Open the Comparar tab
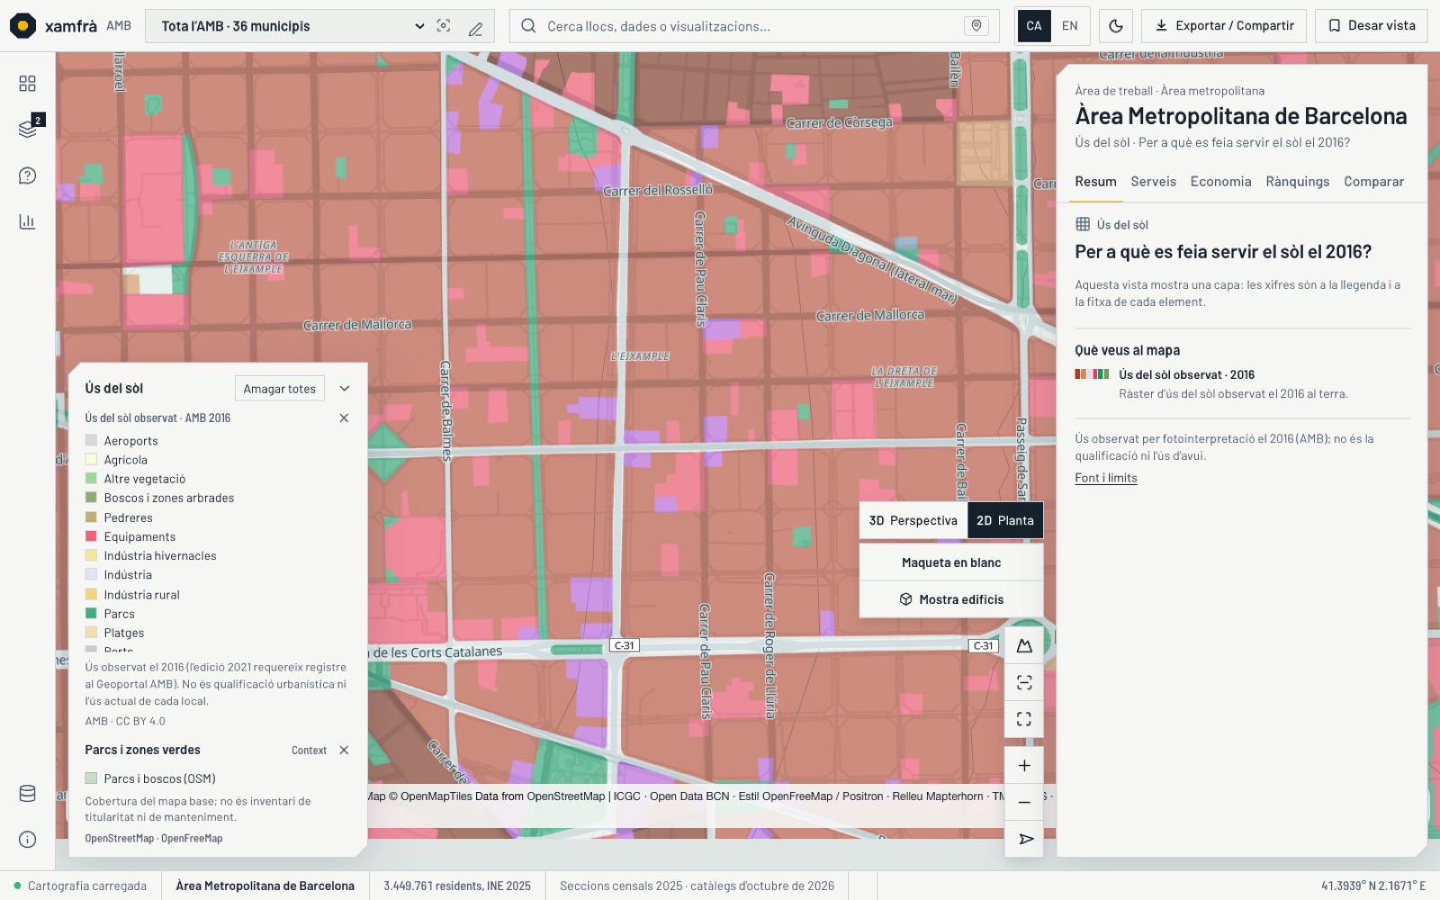The width and height of the screenshot is (1440, 900). (1373, 182)
